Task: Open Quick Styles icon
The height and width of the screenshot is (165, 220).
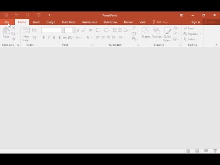Action: [167, 30]
